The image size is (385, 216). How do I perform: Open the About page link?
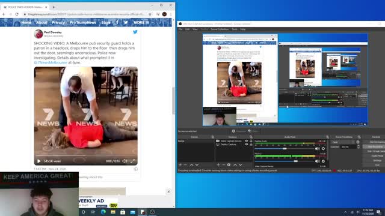click(x=42, y=22)
